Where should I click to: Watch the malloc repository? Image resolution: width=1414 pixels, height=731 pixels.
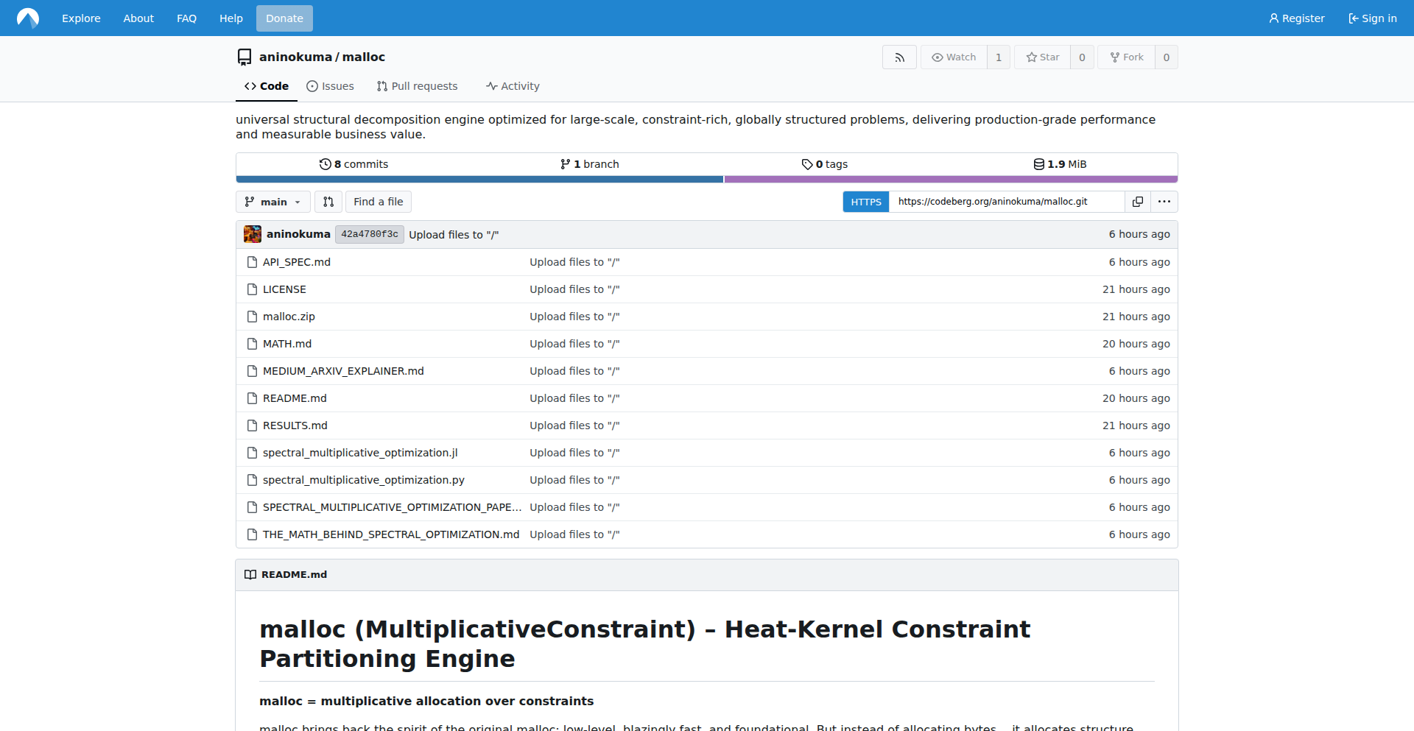coord(954,57)
